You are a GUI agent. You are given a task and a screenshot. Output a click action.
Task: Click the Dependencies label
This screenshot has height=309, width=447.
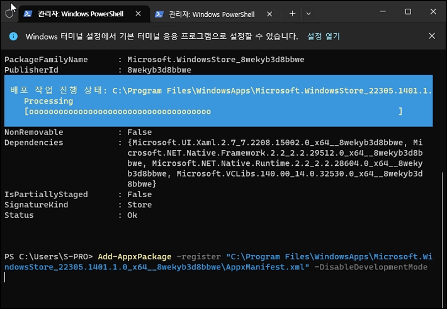(33, 143)
